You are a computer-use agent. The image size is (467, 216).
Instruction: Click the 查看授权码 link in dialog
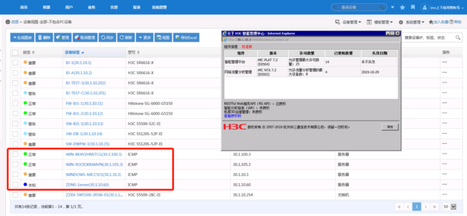(x=232, y=116)
